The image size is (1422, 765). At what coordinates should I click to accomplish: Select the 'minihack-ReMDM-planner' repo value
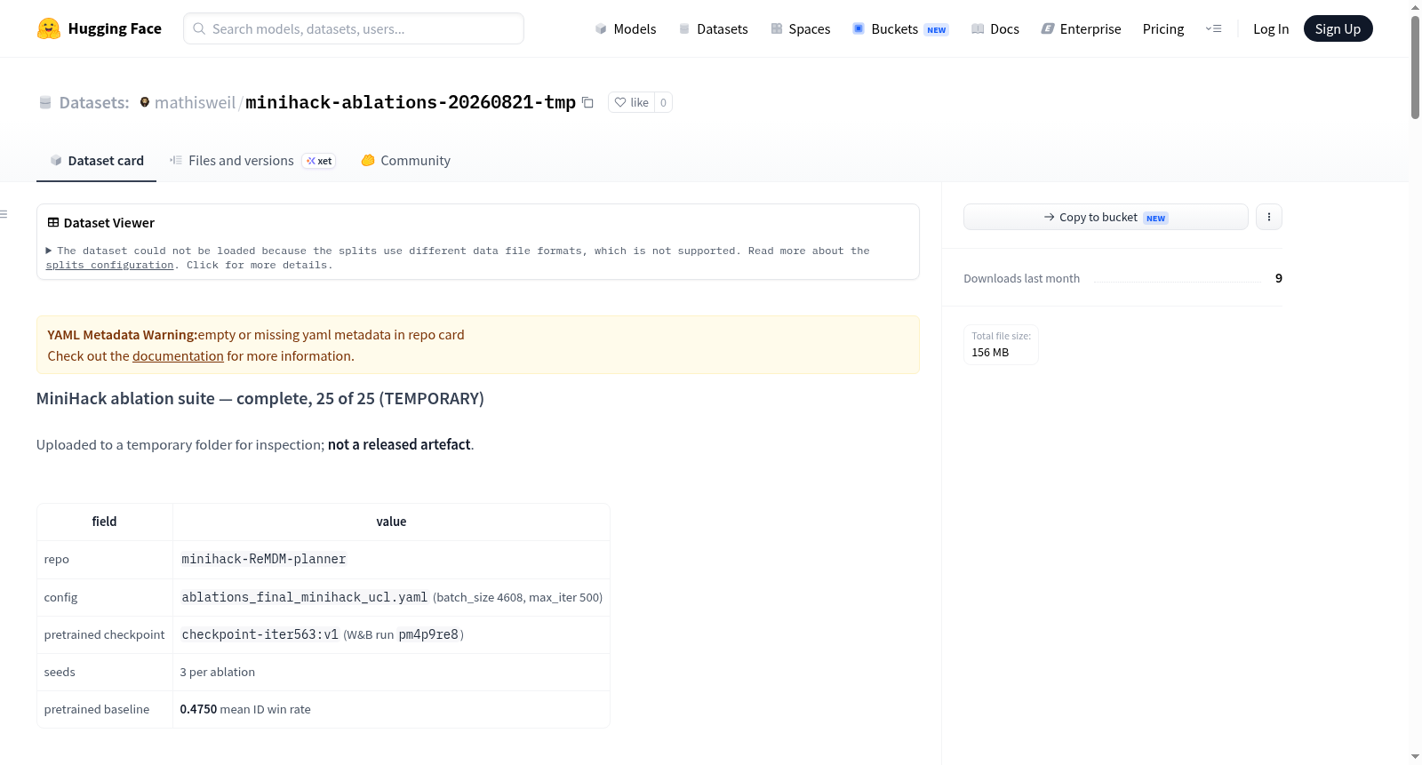point(264,559)
